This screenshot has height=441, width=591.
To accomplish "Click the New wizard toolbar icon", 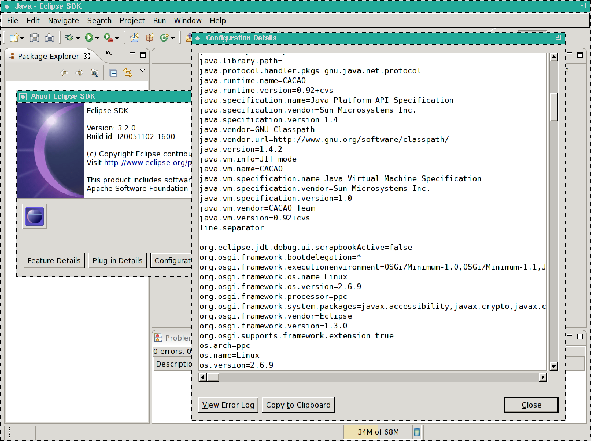I will click(x=14, y=38).
